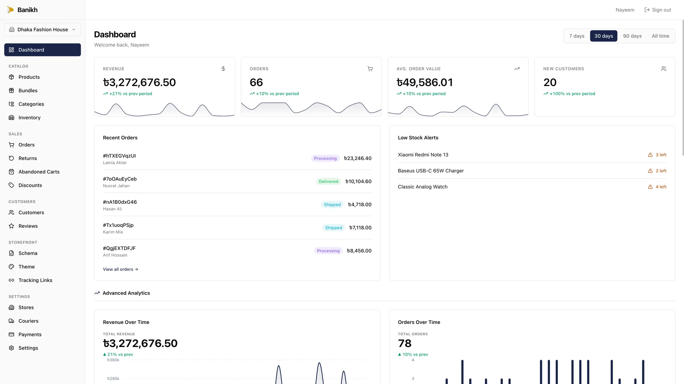
Task: Click the Discounts tag icon
Action: tap(11, 185)
